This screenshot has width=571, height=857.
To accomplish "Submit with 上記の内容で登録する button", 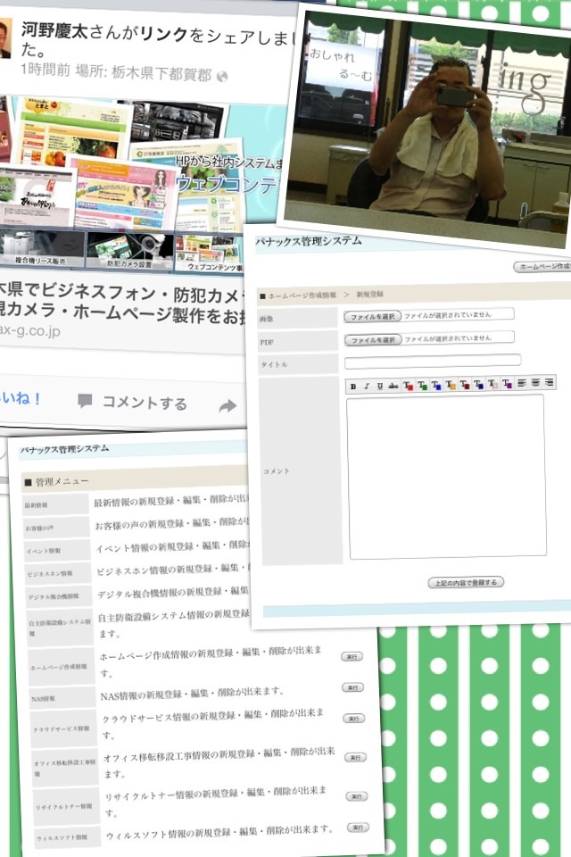I will (466, 583).
